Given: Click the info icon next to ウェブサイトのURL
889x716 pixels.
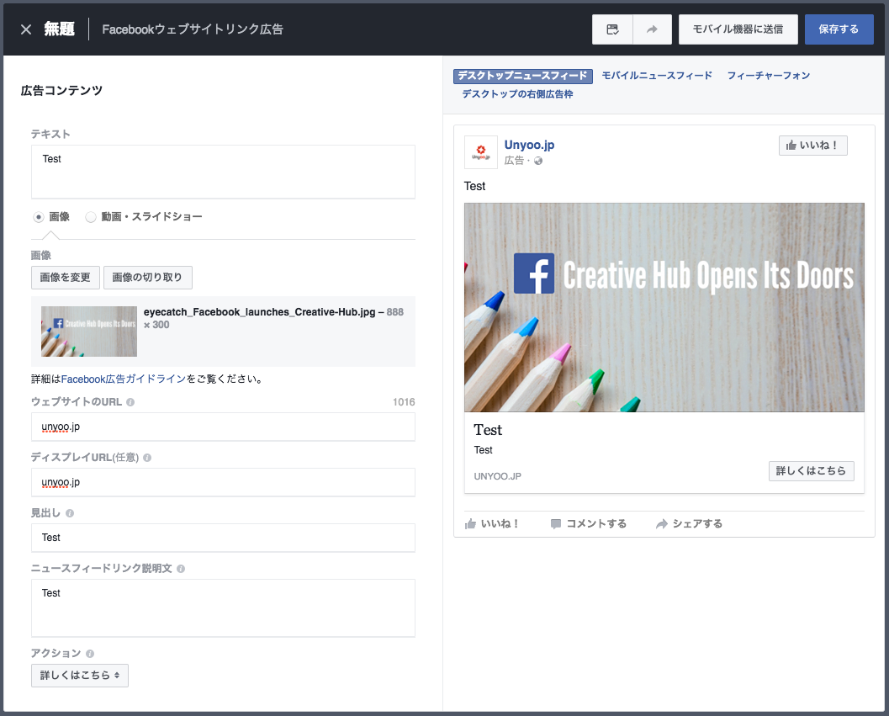Looking at the screenshot, I should (x=130, y=402).
